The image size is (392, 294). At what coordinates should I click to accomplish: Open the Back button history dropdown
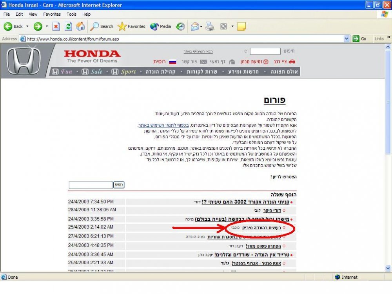tap(27, 26)
